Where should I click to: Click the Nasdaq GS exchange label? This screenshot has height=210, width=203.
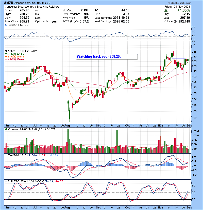click(44, 3)
